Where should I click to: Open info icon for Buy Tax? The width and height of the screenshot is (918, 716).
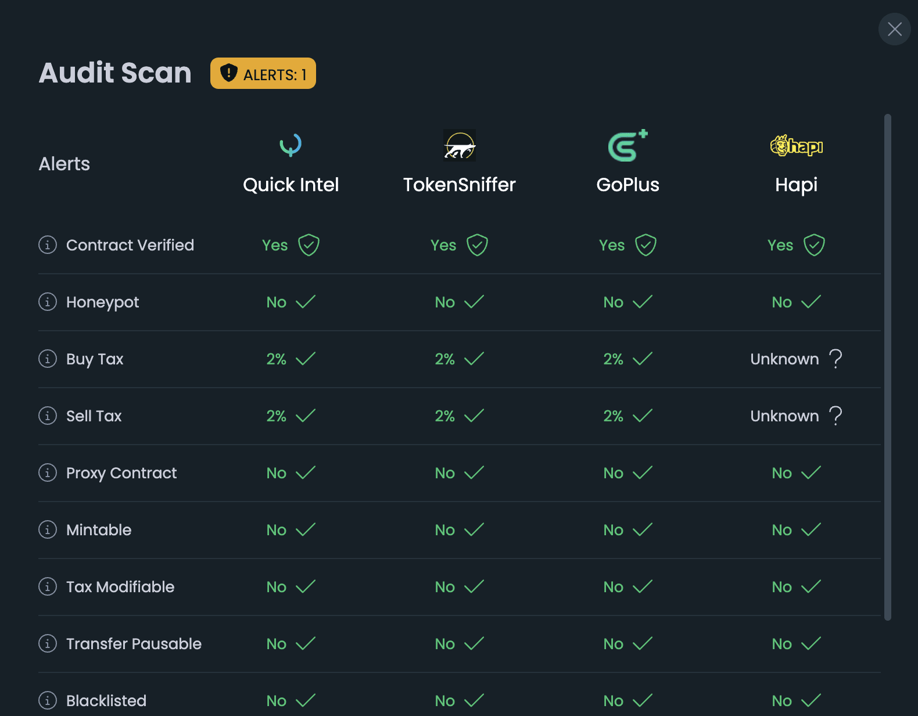pyautogui.click(x=48, y=359)
